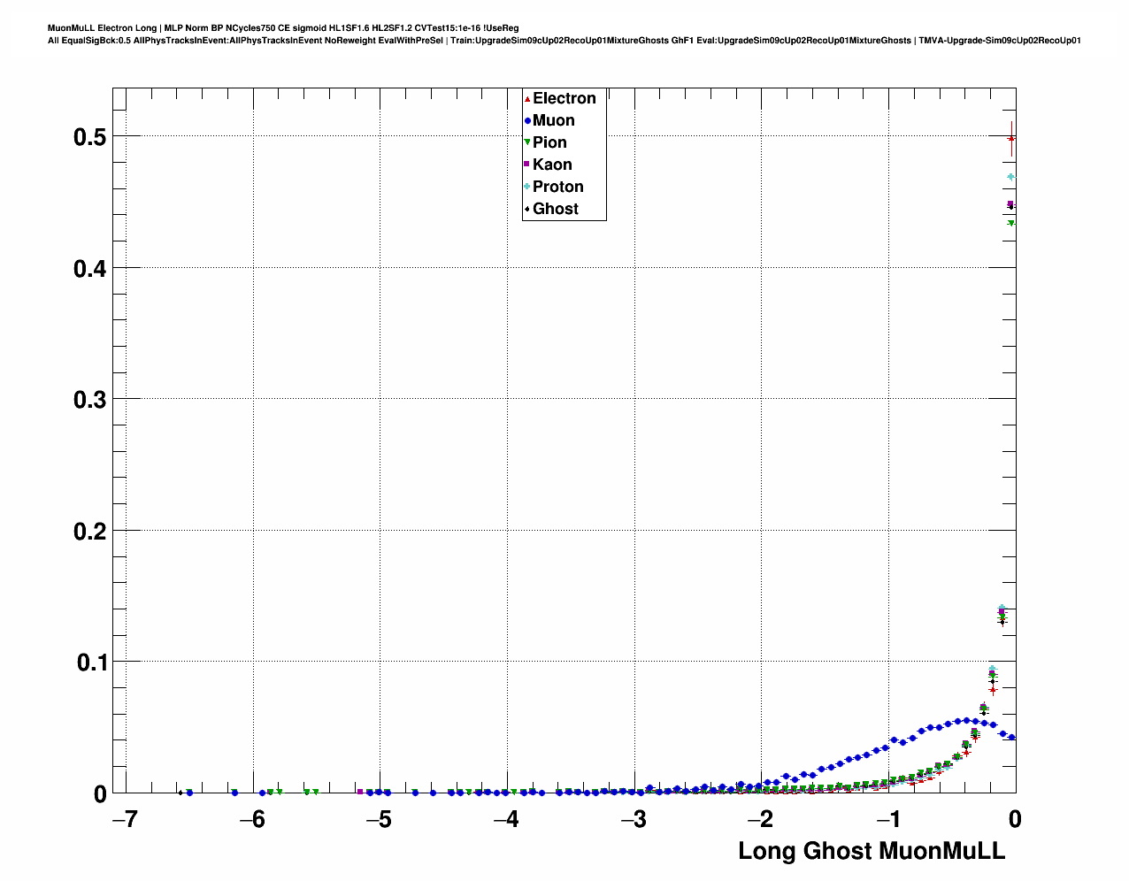Click the green Pion triangle legend marker
This screenshot has width=1129, height=881.
527,143
